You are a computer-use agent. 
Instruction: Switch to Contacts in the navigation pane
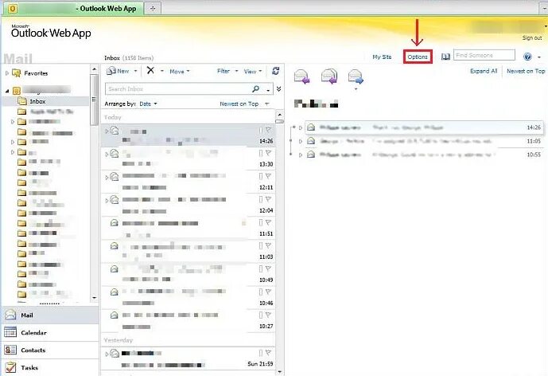point(50,350)
